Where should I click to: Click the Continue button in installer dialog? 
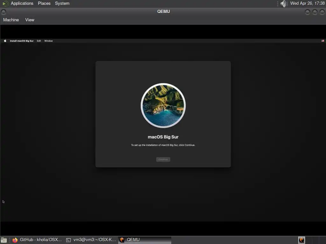(163, 159)
